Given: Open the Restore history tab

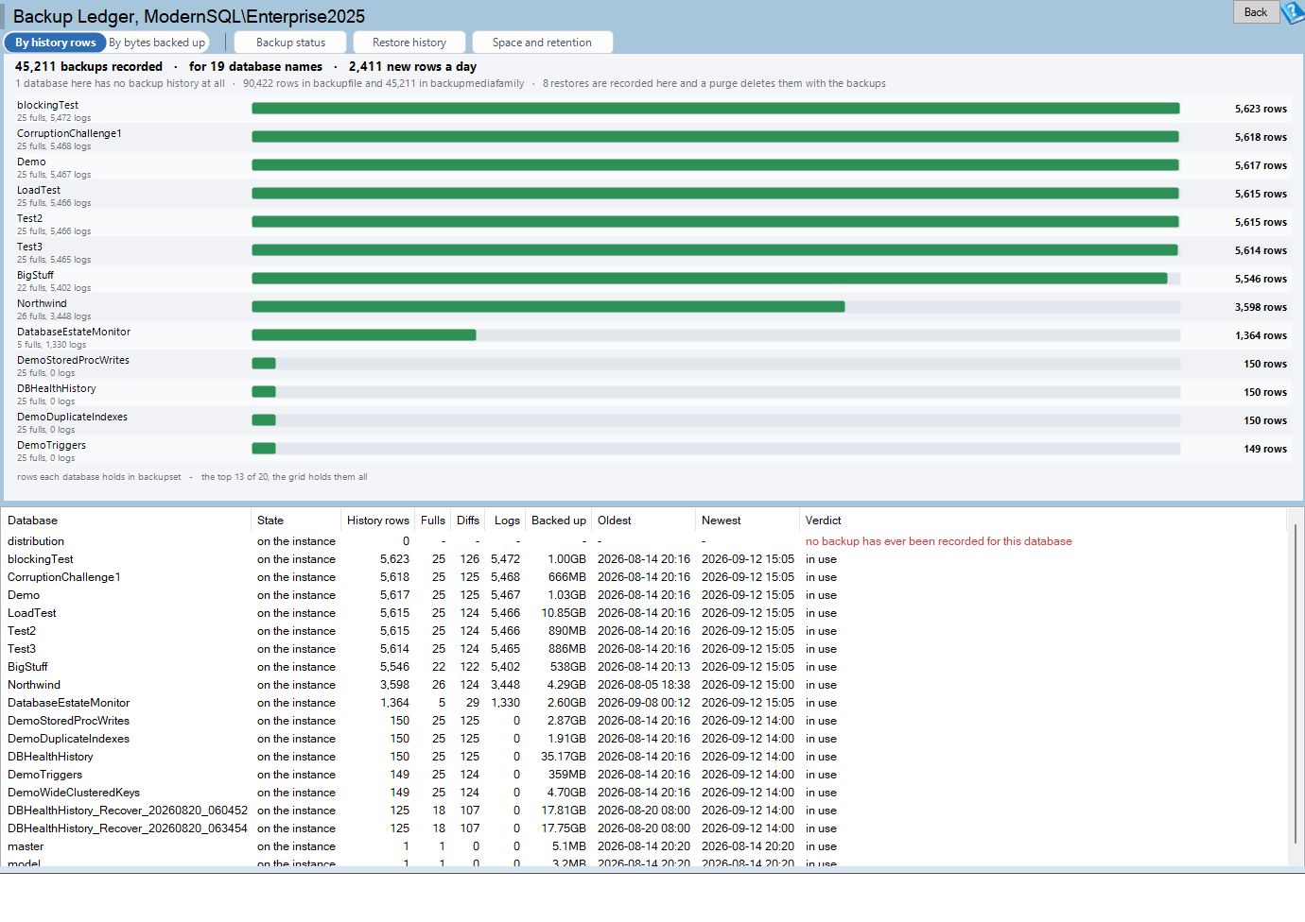Looking at the screenshot, I should [x=409, y=43].
